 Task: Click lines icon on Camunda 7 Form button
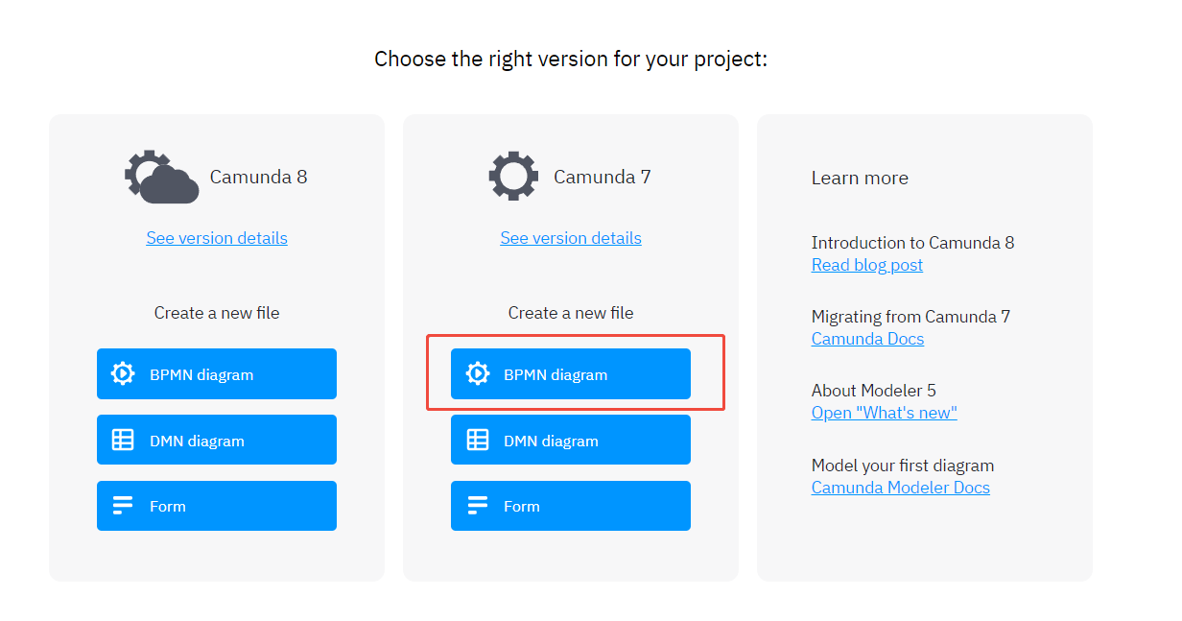(x=477, y=506)
